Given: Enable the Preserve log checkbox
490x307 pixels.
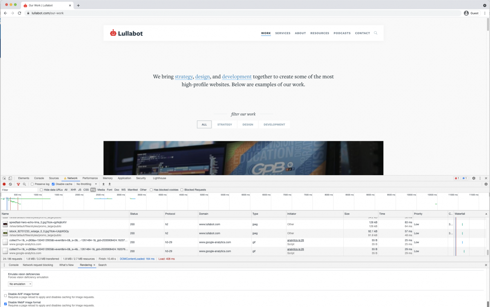Looking at the screenshot, I should (x=32, y=184).
